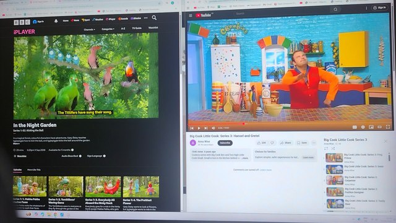
Task: Open iPlayer A-Z menu item
Action: (123, 28)
